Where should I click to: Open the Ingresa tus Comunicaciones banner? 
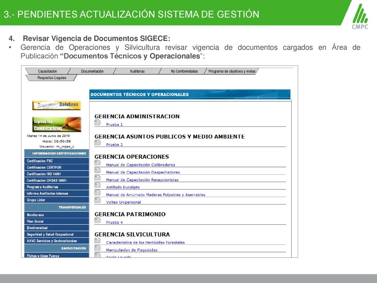click(57, 125)
